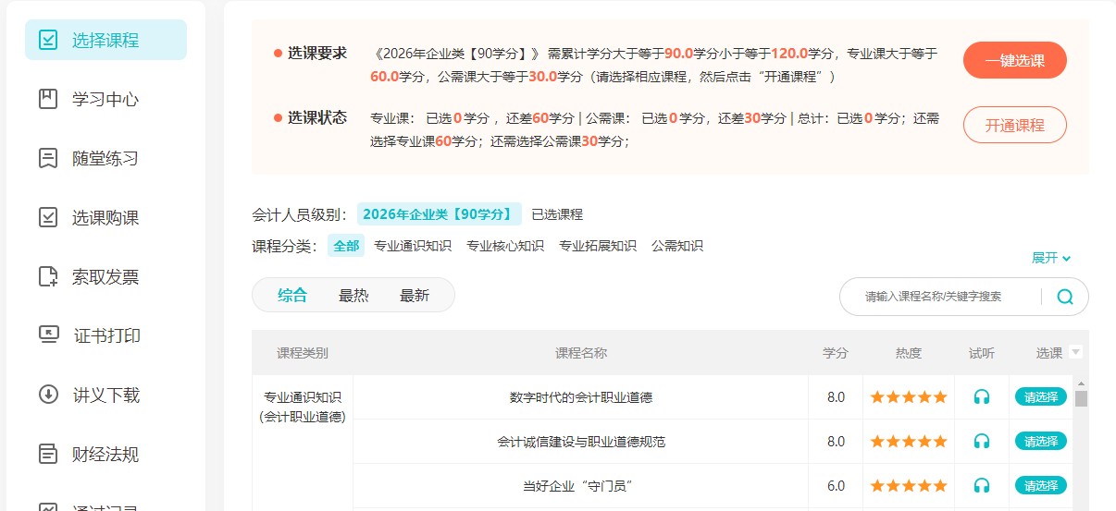
Task: Preview audio for 数字时代的会计职业道德
Action: (982, 397)
